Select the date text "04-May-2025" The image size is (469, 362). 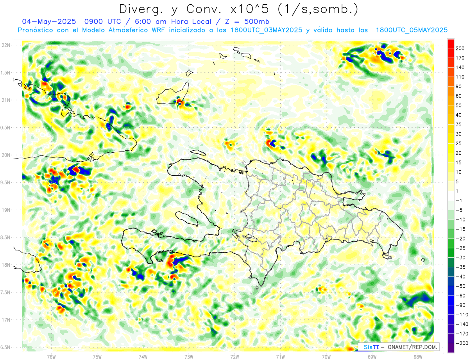[x=48, y=21]
